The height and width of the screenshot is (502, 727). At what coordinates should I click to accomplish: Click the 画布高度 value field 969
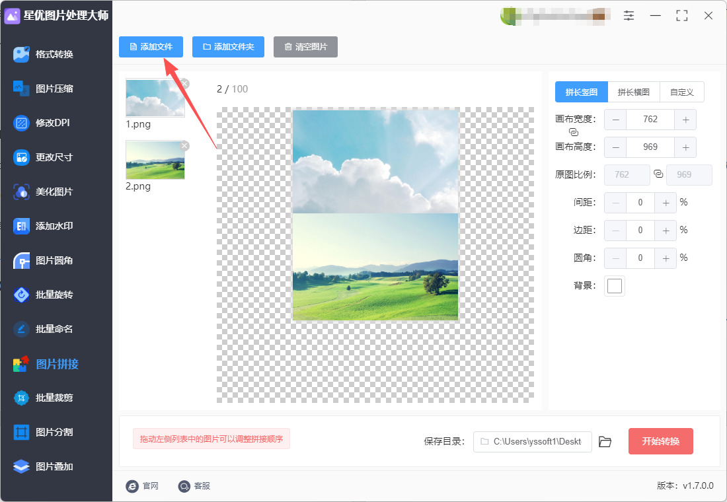click(650, 147)
